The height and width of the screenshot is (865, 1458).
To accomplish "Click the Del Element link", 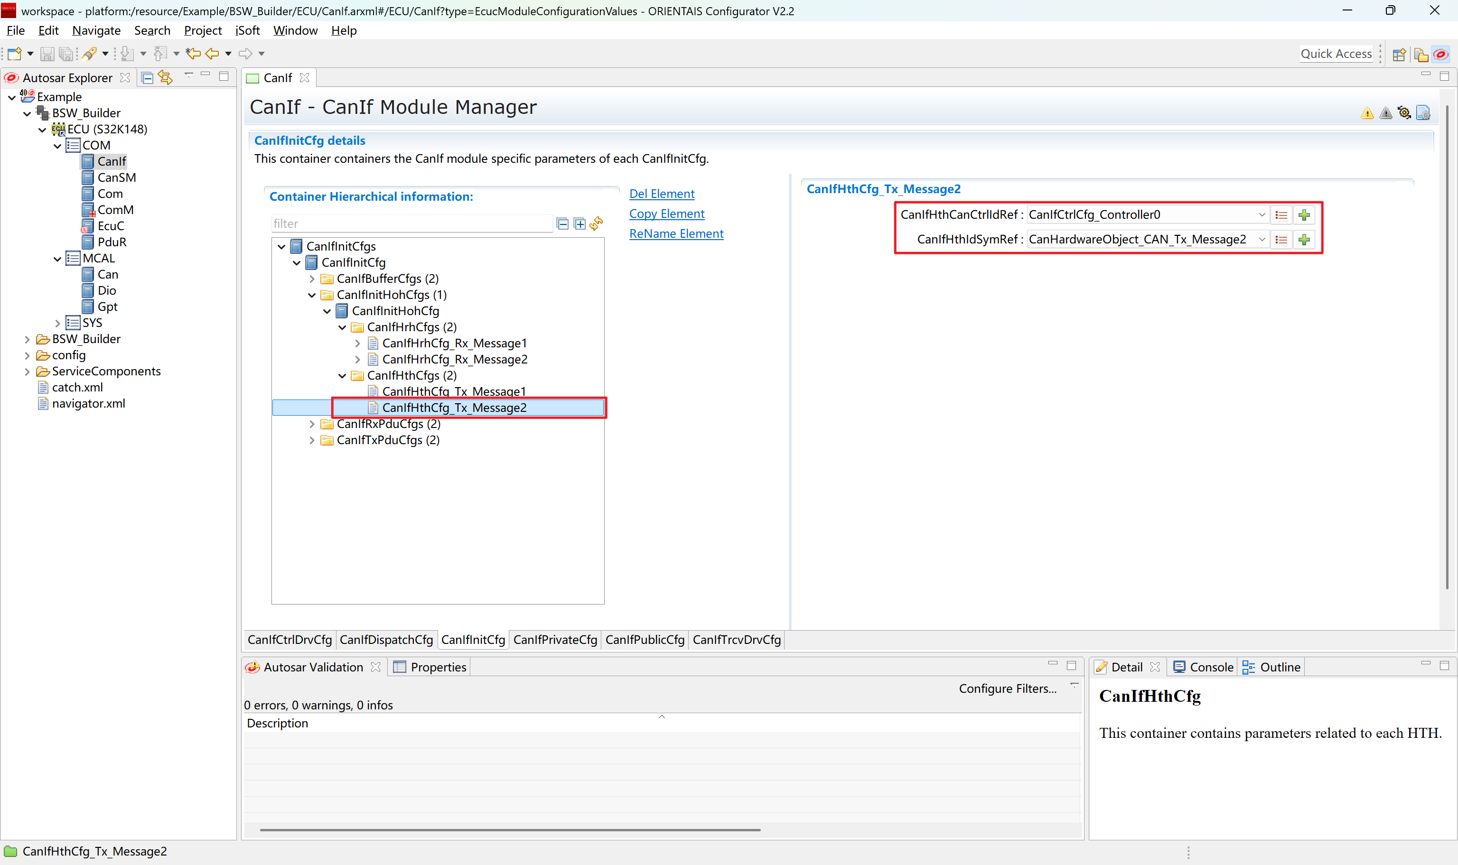I will point(662,194).
